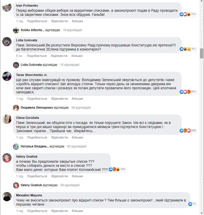
Task: Click the reaction icons on Ivan Protsenko's comment
Action: 185,14
